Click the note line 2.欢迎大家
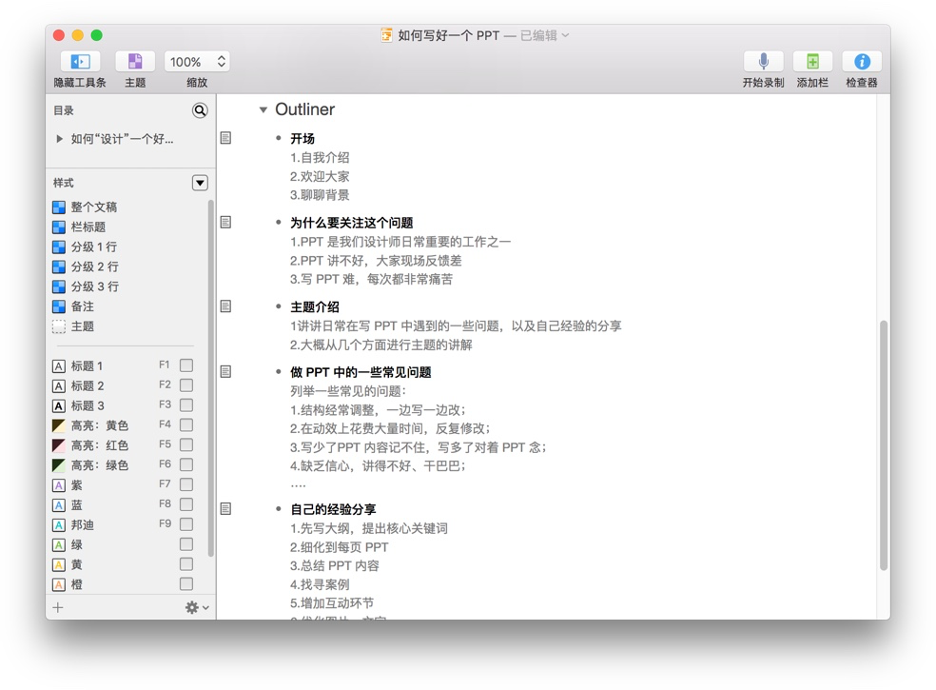936x690 pixels. coord(320,176)
